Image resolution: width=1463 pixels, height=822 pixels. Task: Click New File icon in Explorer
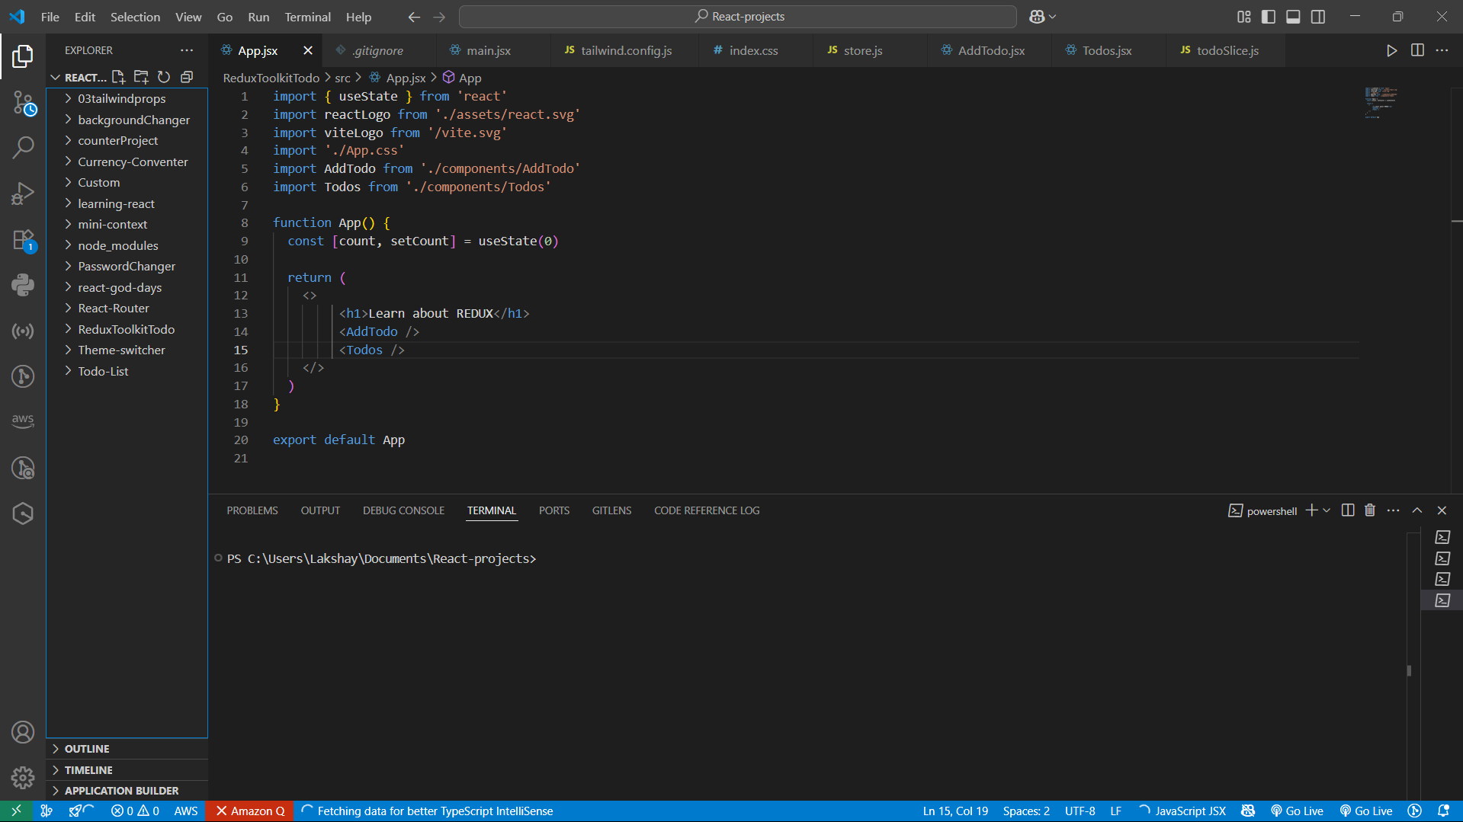point(118,77)
